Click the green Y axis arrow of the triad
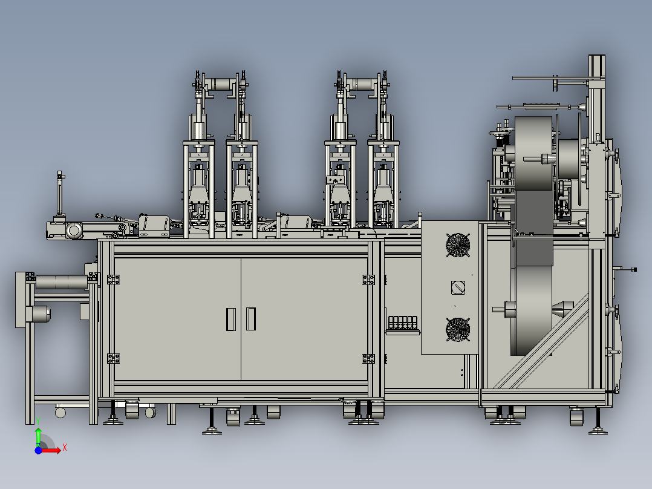 (x=38, y=437)
